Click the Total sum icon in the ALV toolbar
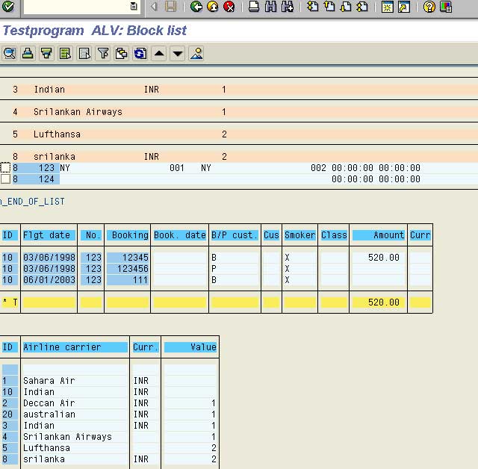The width and height of the screenshot is (478, 469). click(x=65, y=54)
